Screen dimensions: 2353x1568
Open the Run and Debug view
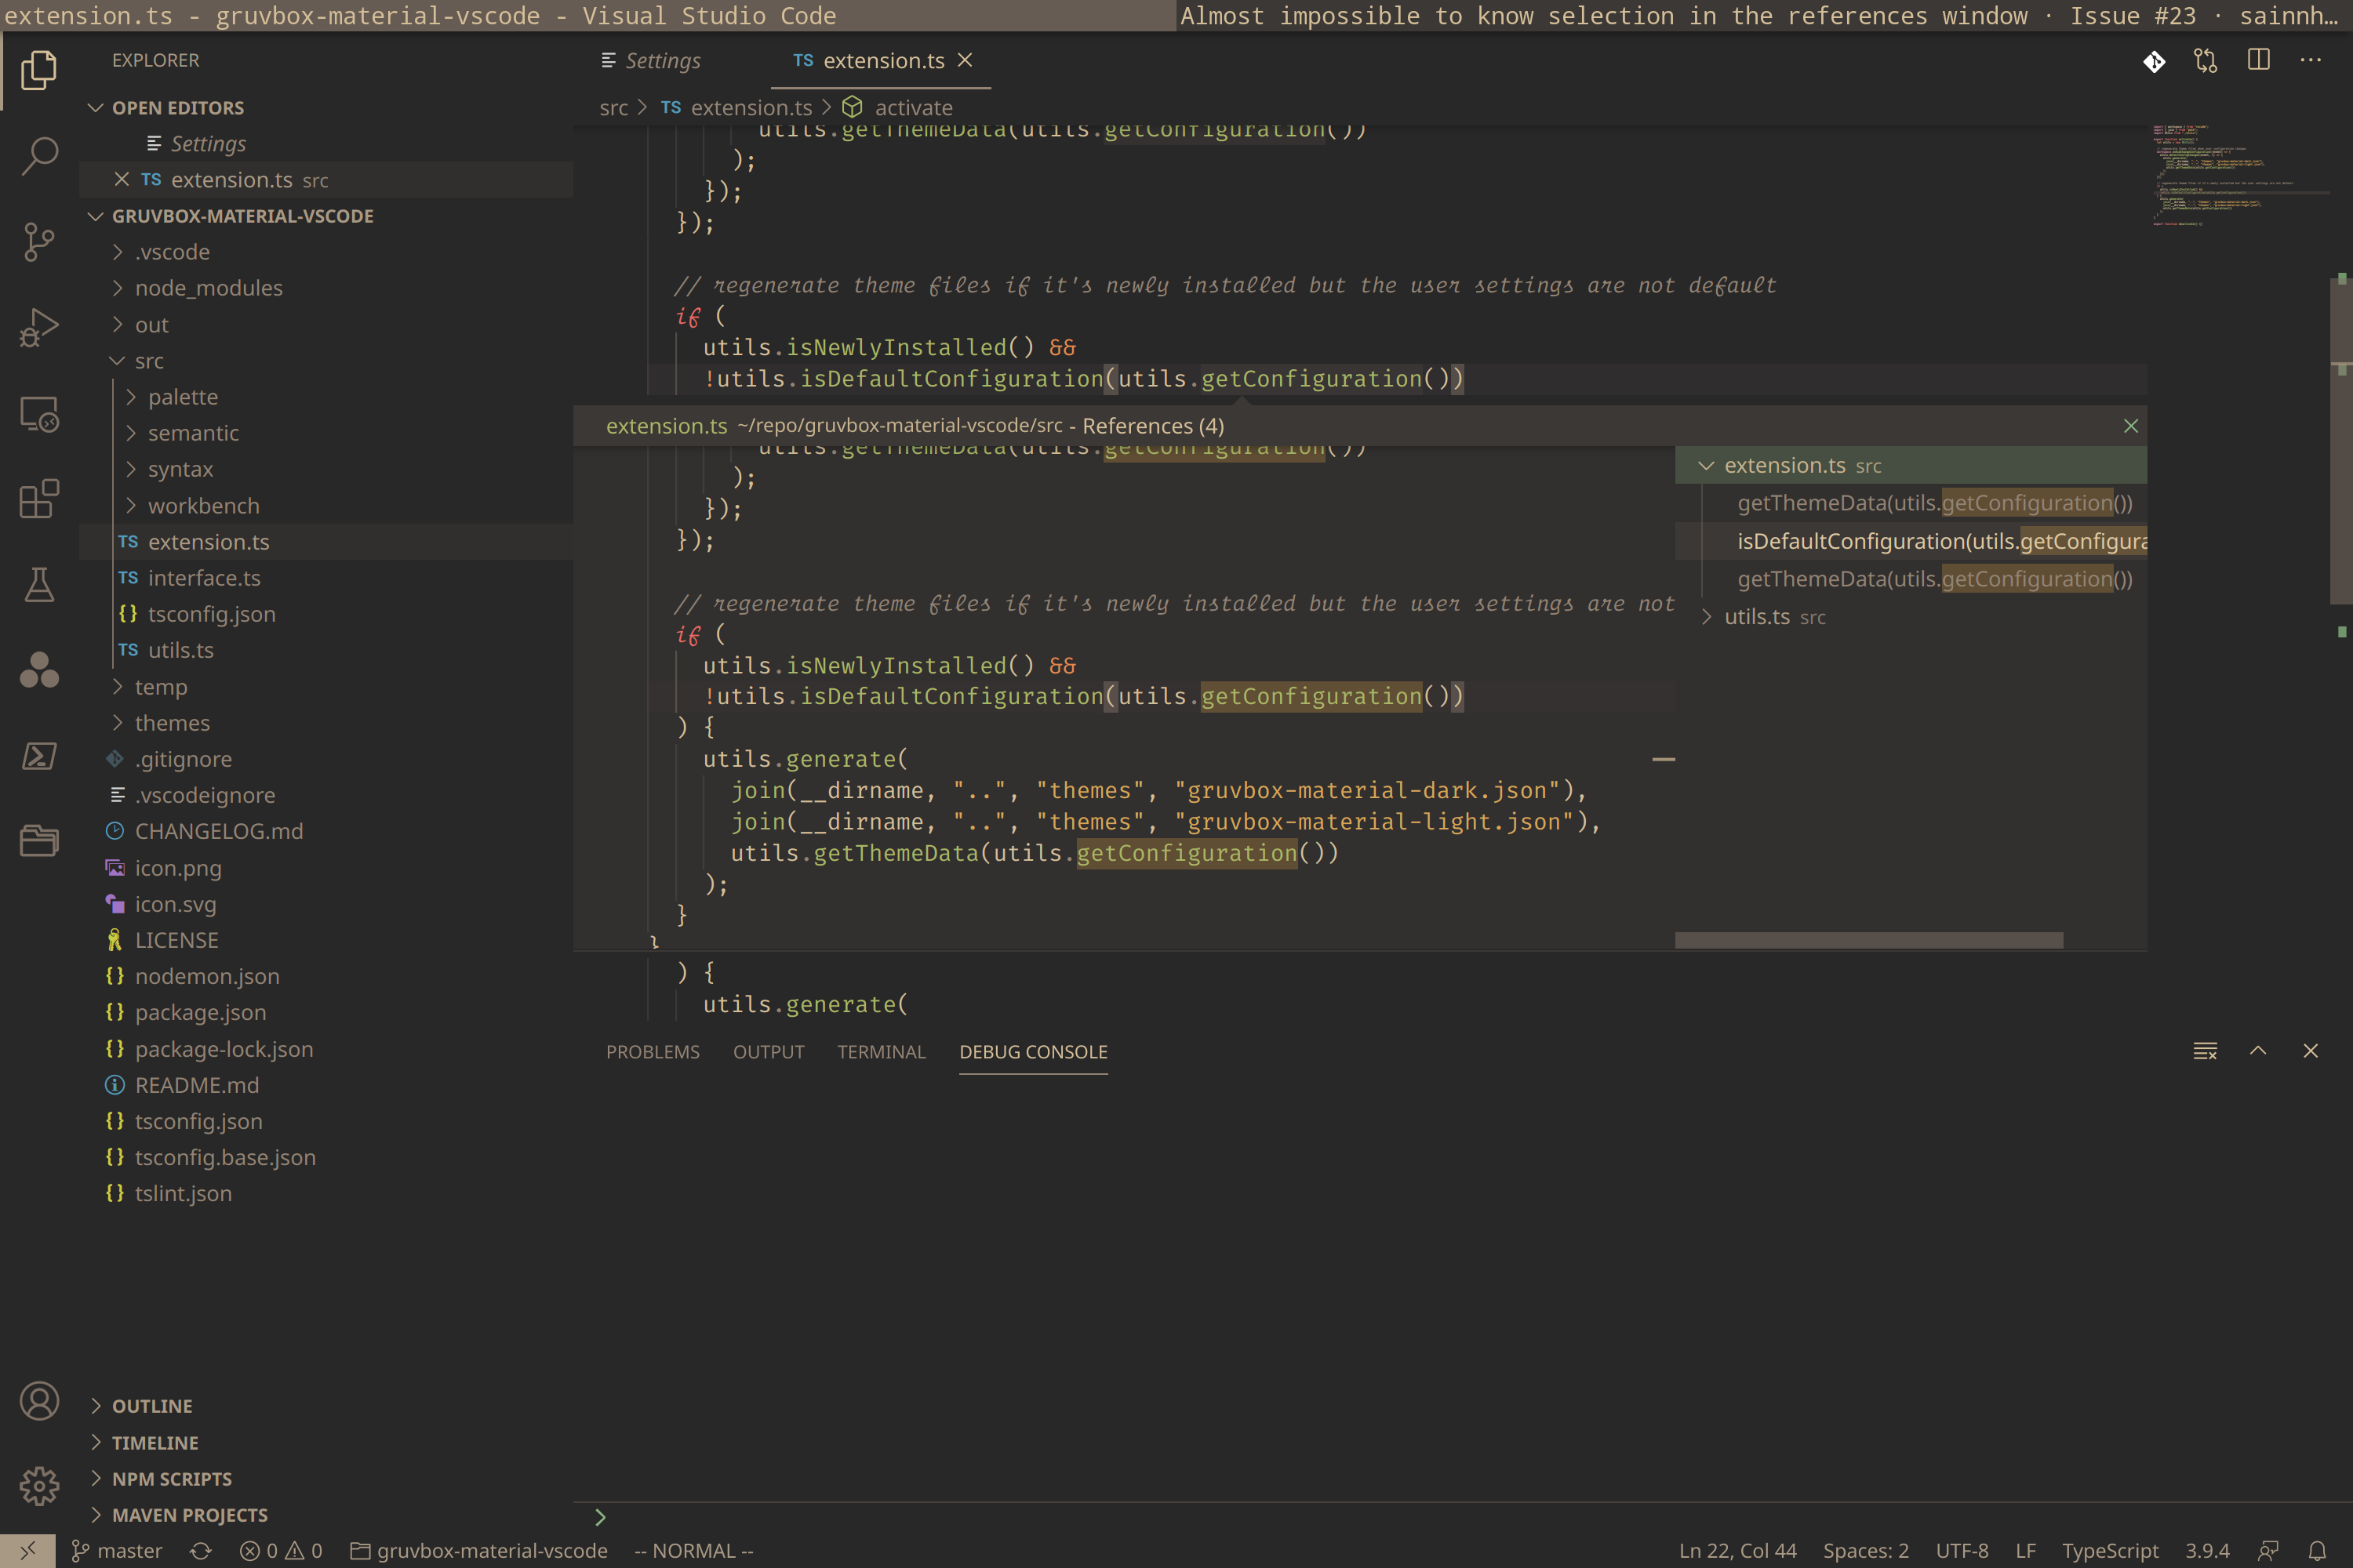pos(39,327)
